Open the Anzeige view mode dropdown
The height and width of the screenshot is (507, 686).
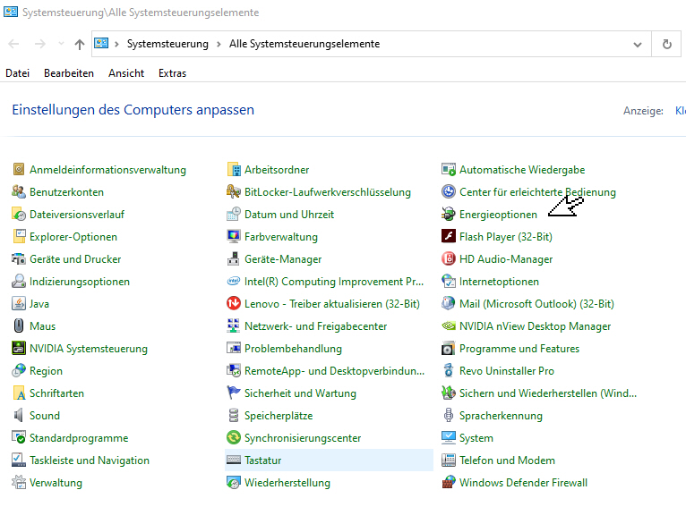tap(681, 111)
